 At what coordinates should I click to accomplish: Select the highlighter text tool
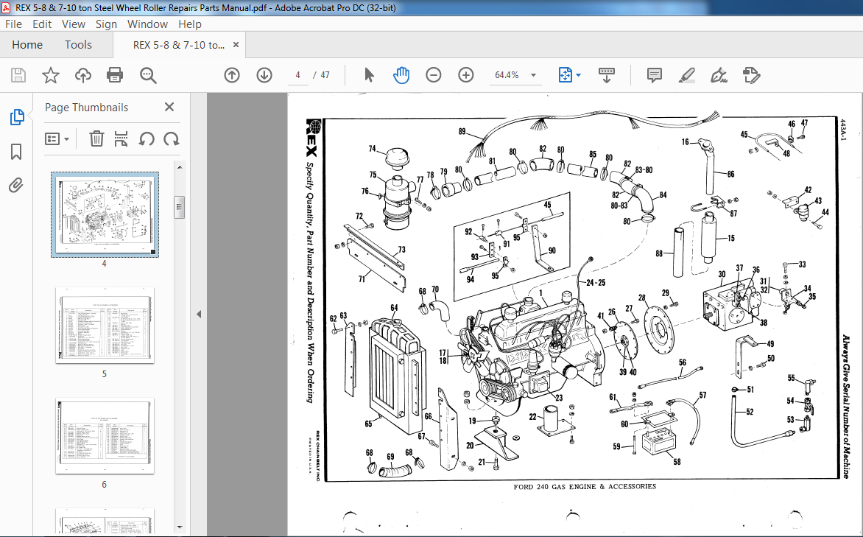[x=687, y=75]
